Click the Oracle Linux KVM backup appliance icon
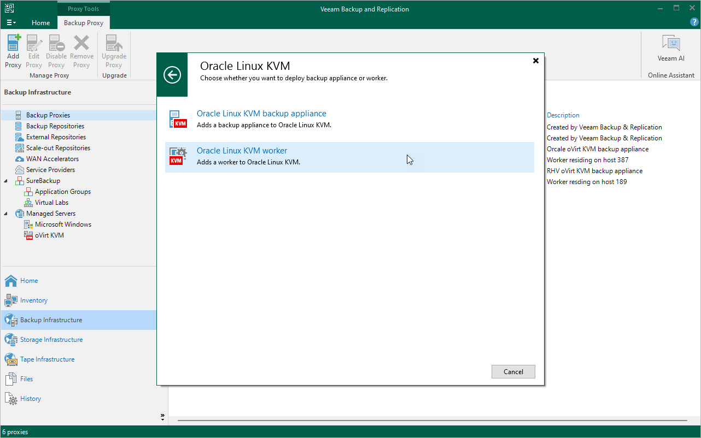 point(178,119)
